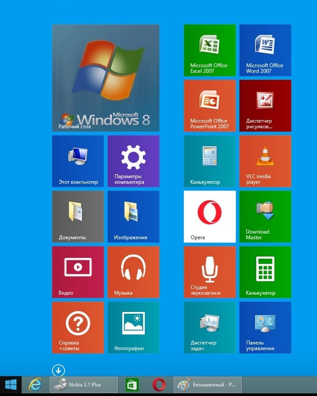Open Opera from the taskbar

pos(159,385)
